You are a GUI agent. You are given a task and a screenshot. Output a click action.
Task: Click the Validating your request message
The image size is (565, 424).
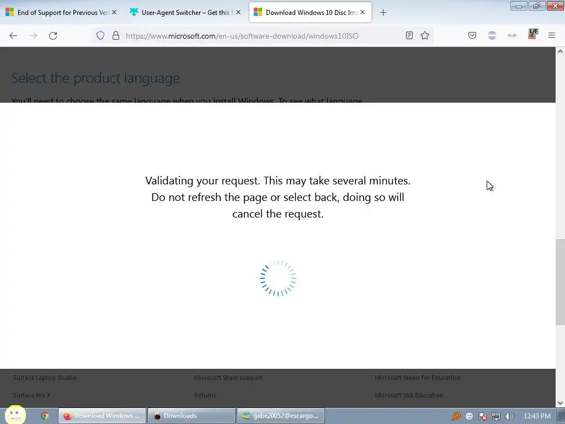(278, 197)
